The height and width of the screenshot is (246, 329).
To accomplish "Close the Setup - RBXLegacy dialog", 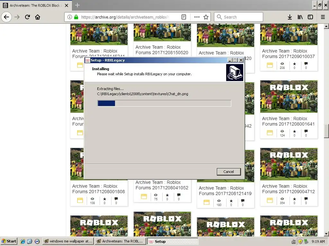I will click(241, 60).
